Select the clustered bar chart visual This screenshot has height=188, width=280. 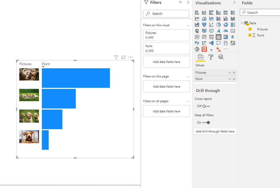[211, 12]
